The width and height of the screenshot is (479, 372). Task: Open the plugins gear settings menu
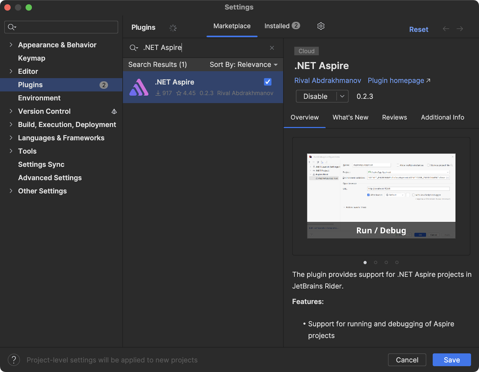click(x=321, y=26)
